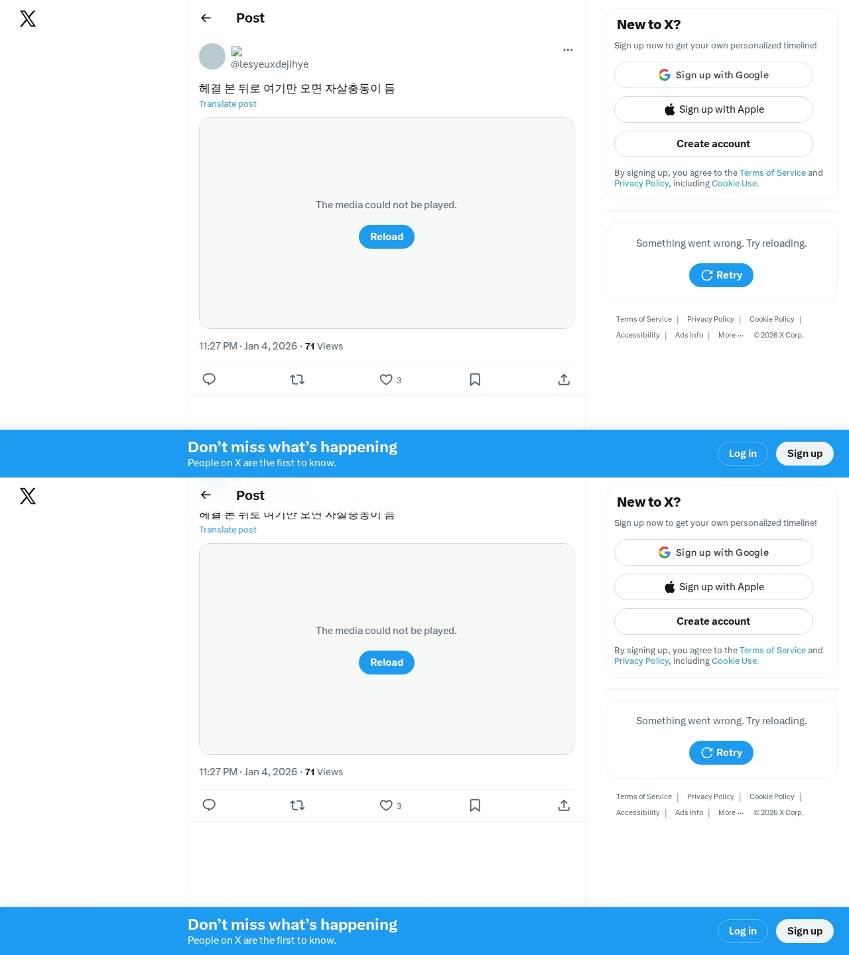The width and height of the screenshot is (849, 955).
Task: Choose Sign up with Apple
Action: pyautogui.click(x=714, y=109)
